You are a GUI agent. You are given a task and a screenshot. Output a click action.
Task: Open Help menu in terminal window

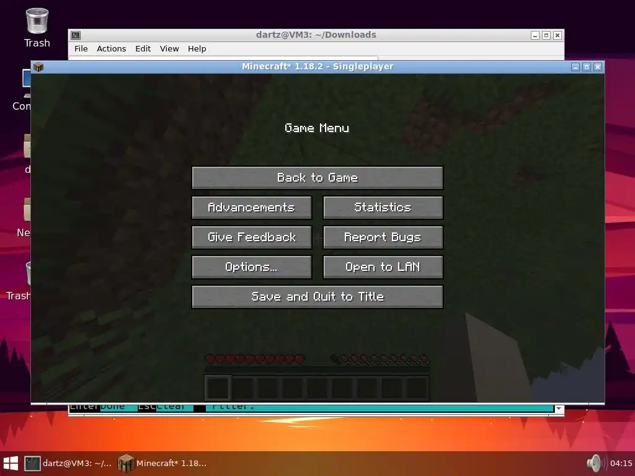coord(197,48)
